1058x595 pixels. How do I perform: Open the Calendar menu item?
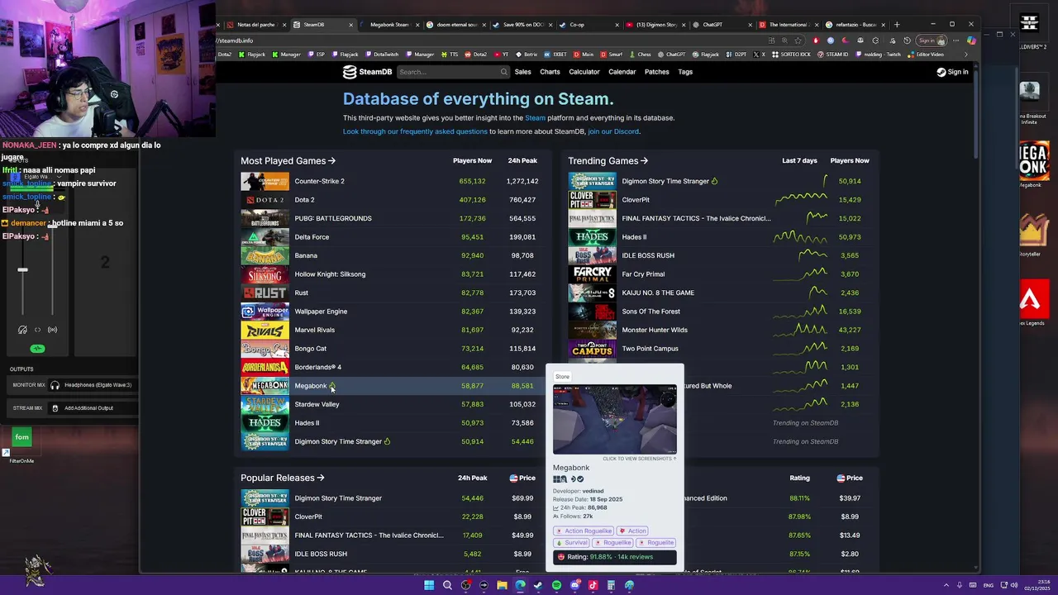(x=622, y=72)
